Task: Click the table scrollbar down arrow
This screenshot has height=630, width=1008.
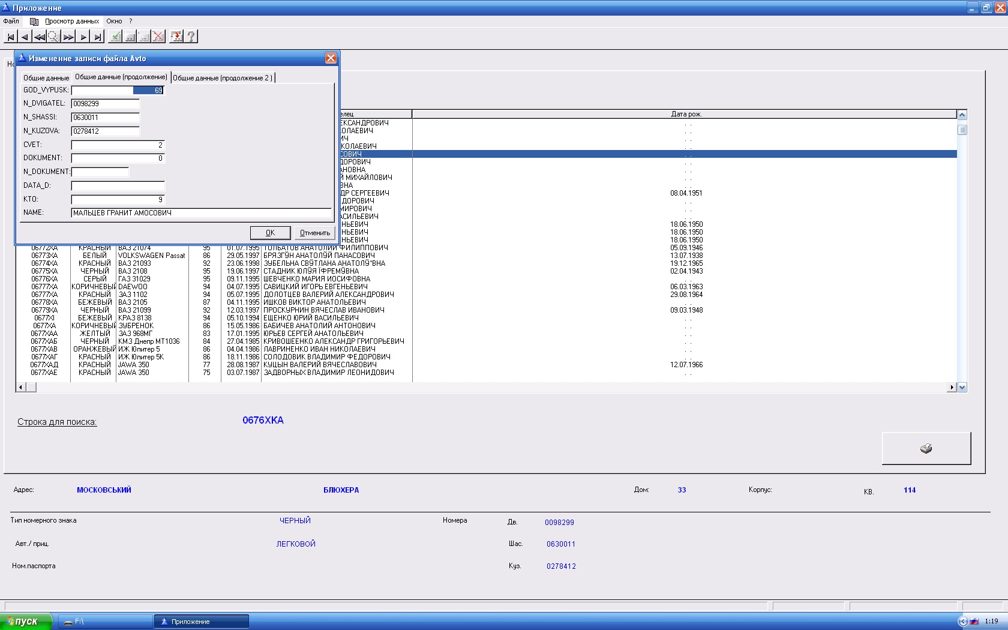Action: (962, 388)
